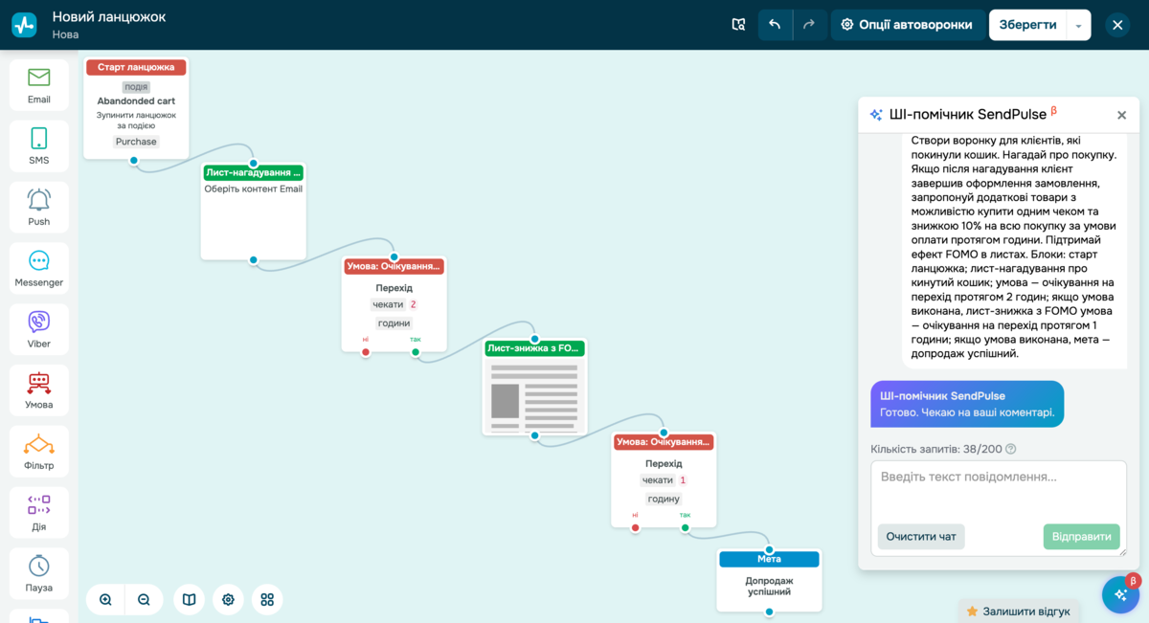Add a Пауза pause block
1149x623 pixels.
(x=39, y=574)
